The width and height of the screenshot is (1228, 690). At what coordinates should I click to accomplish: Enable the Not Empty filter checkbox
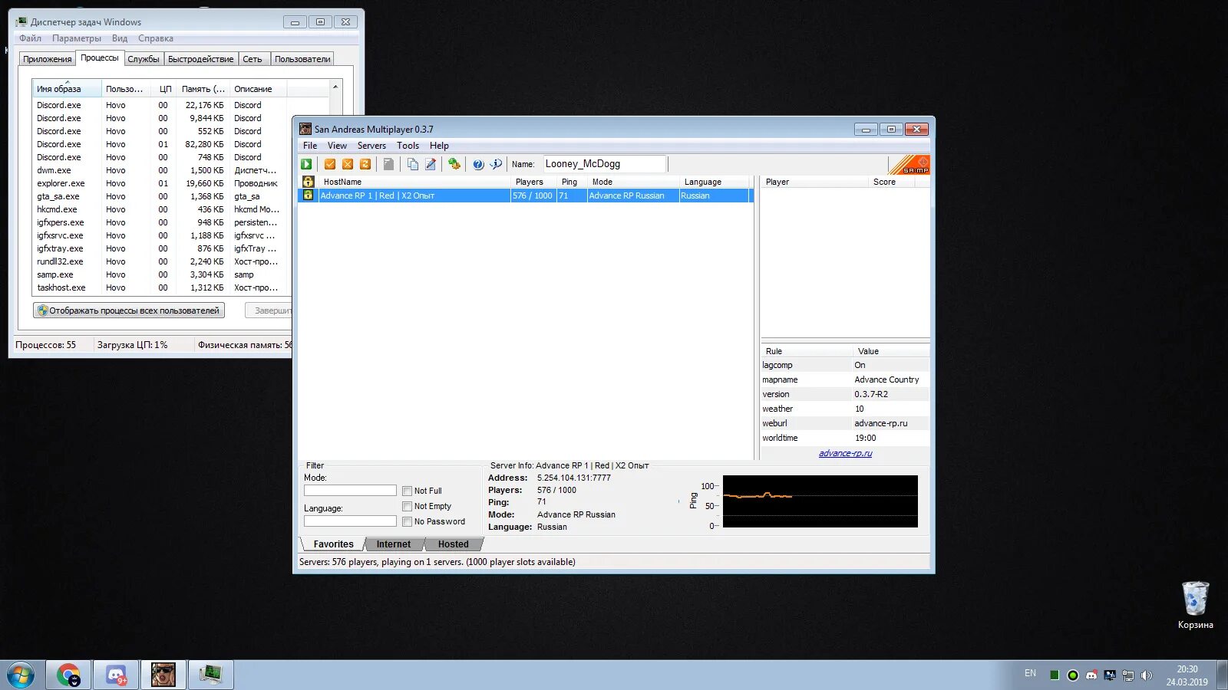pos(408,507)
